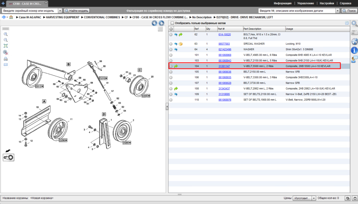Open magnifier search icon in right sidebar
Viewport: 358px width, 204px height.
click(x=354, y=24)
